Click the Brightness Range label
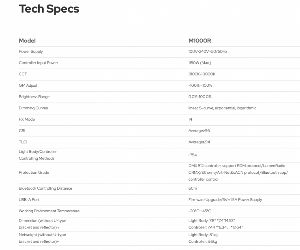Viewport: 300px width, 250px height. [34, 96]
